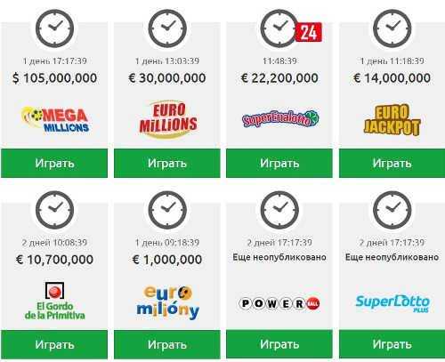Viewport: 445px width, 362px height.
Task: Open the Powerball logo
Action: (x=279, y=303)
